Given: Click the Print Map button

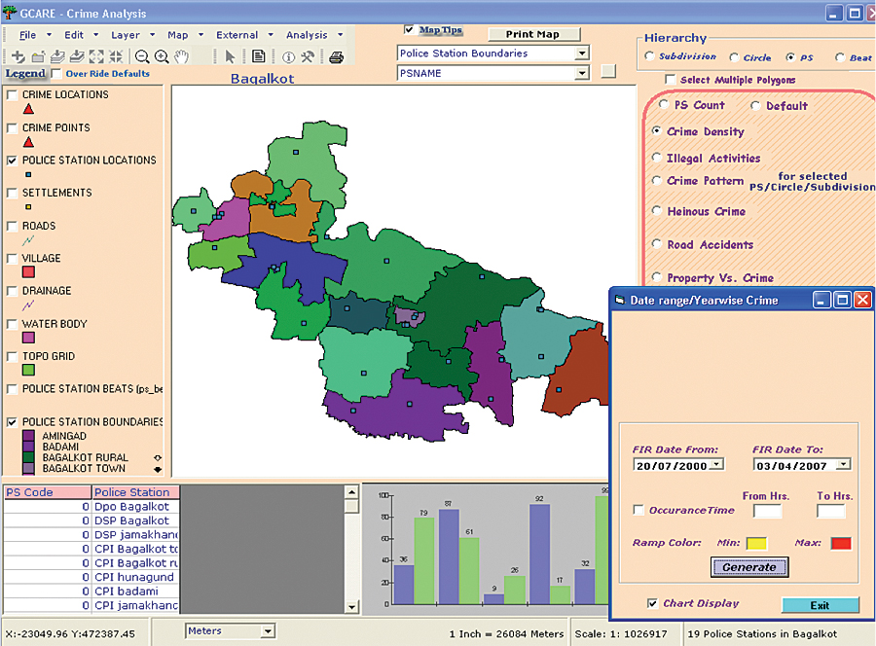Looking at the screenshot, I should click(x=532, y=34).
